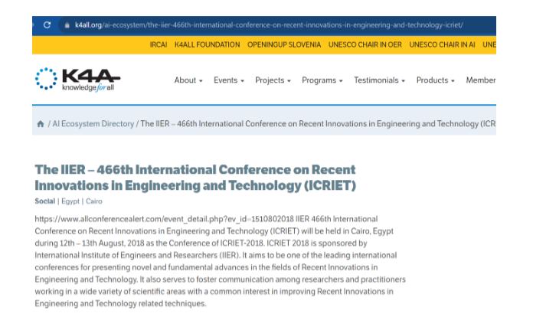
Task: Open the IRCAI link in the yellow bar
Action: click(159, 45)
